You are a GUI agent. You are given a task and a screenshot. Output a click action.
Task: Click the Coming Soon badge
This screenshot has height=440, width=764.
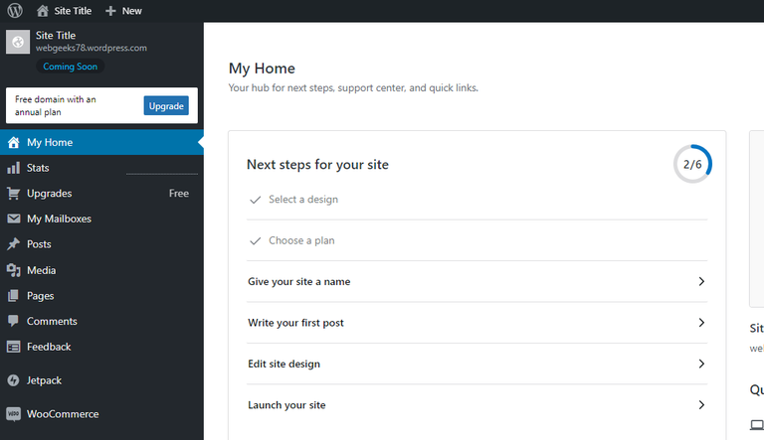coord(71,67)
